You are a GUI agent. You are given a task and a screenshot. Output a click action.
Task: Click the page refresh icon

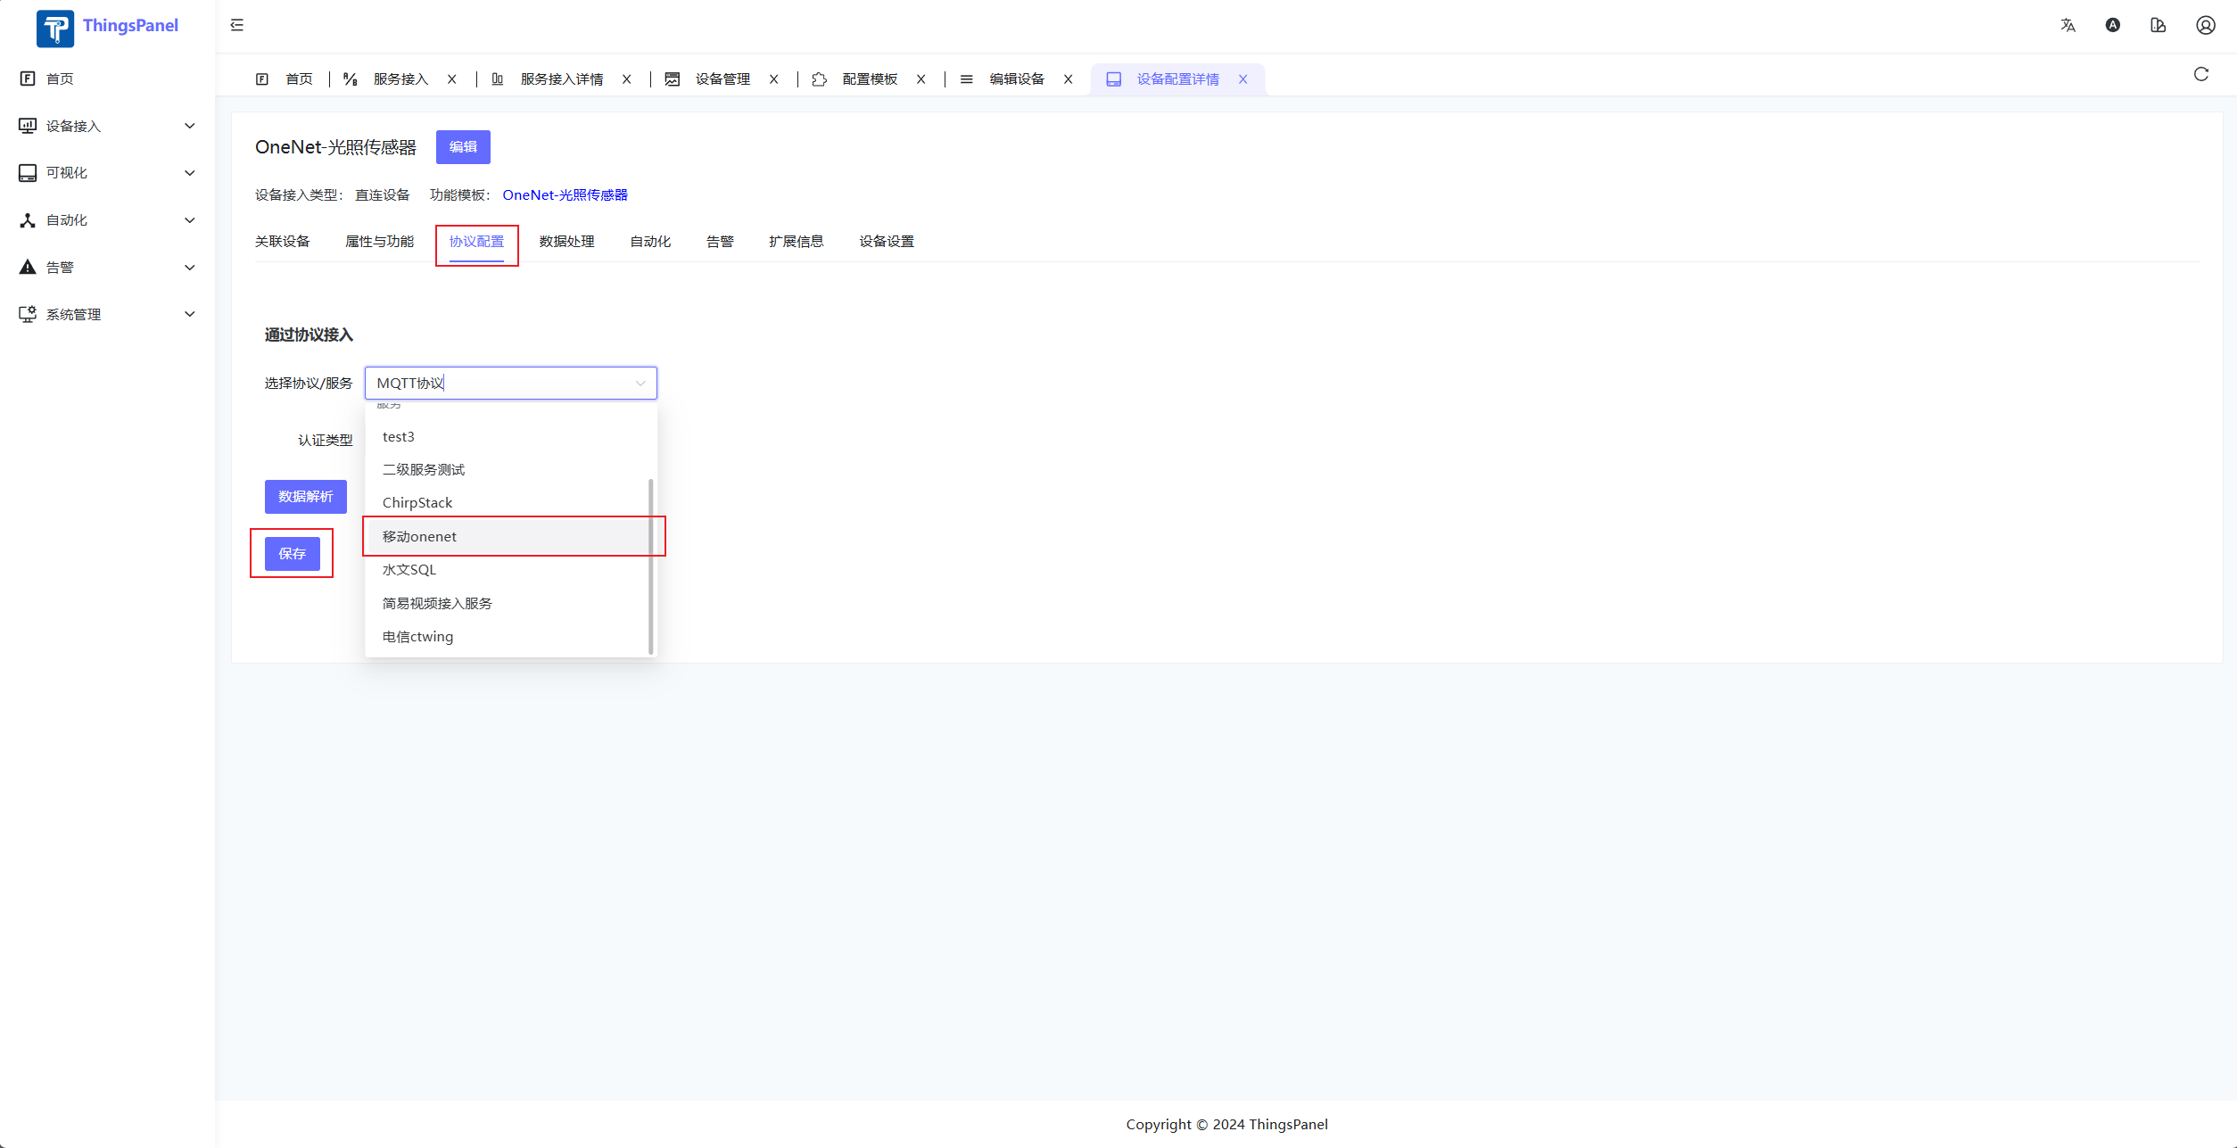pyautogui.click(x=2200, y=74)
